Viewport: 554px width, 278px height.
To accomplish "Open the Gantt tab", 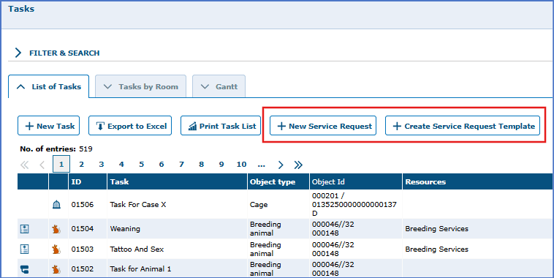I will 219,86.
